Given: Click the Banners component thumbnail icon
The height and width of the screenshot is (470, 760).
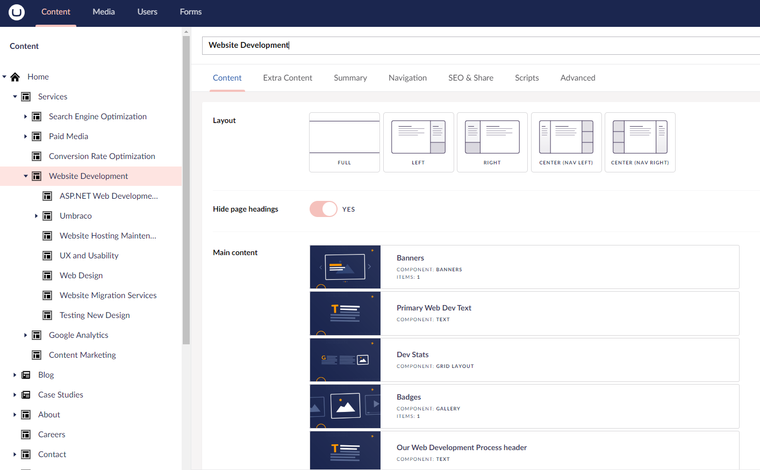Looking at the screenshot, I should pyautogui.click(x=345, y=267).
